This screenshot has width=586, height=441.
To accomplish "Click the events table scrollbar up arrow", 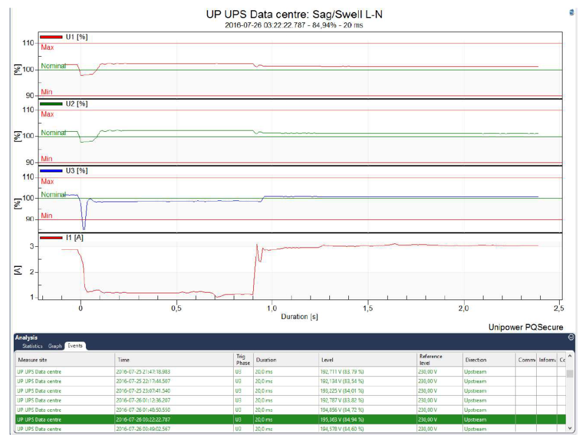I will tap(569, 356).
